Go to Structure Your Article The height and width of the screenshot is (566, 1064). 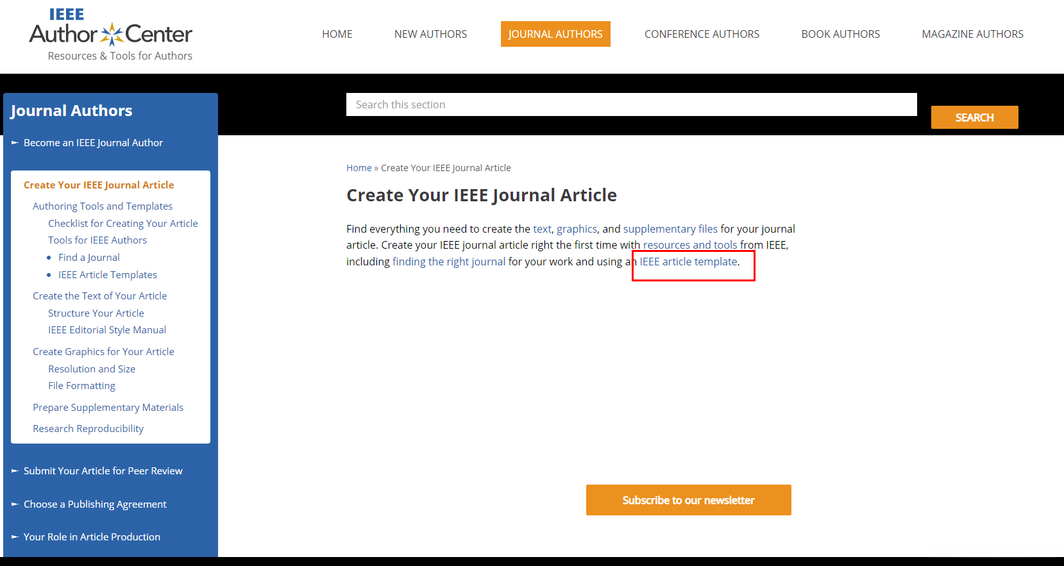point(96,313)
